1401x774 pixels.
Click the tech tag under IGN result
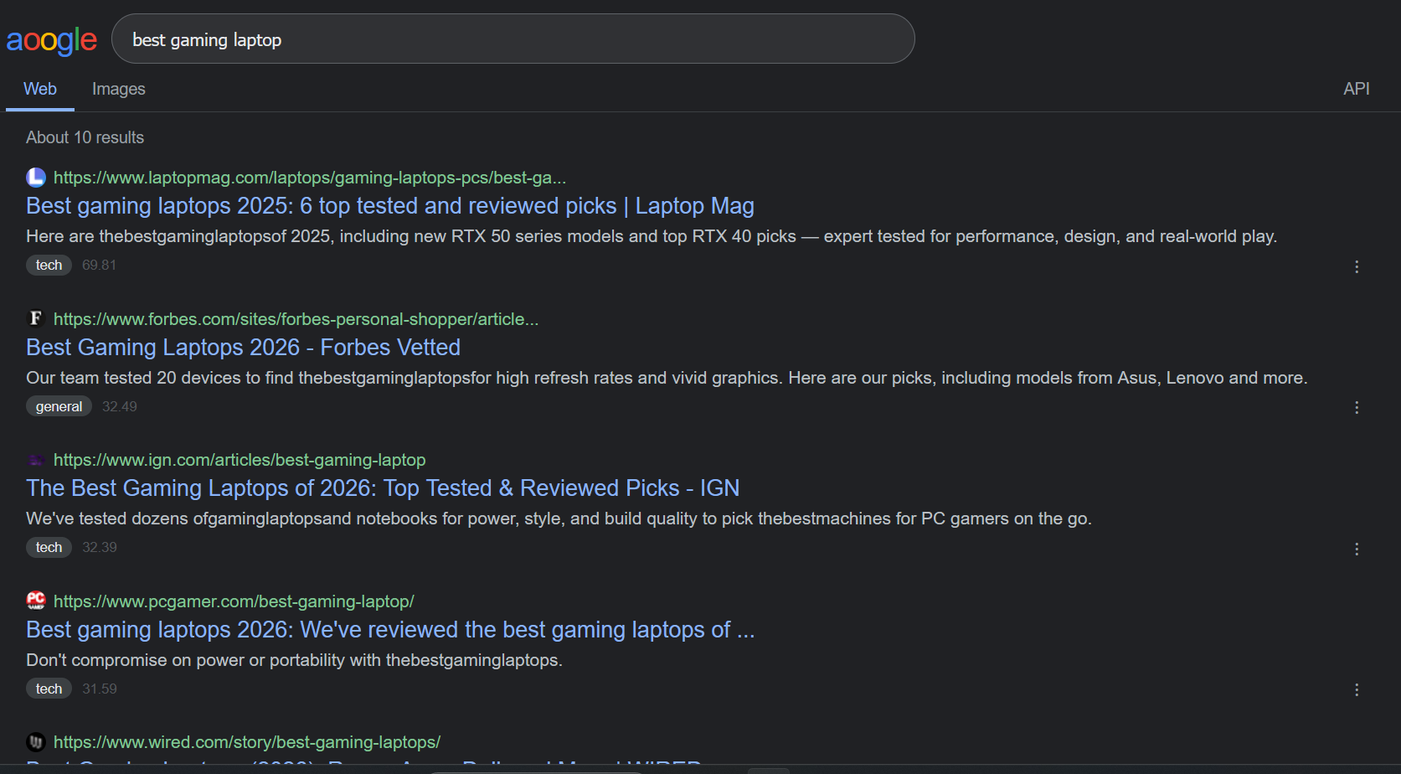pyautogui.click(x=49, y=547)
